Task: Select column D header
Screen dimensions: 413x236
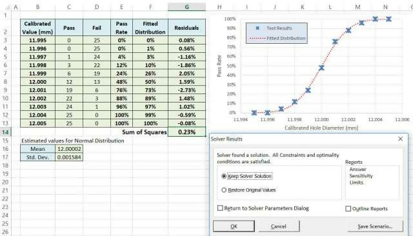Action: point(97,7)
